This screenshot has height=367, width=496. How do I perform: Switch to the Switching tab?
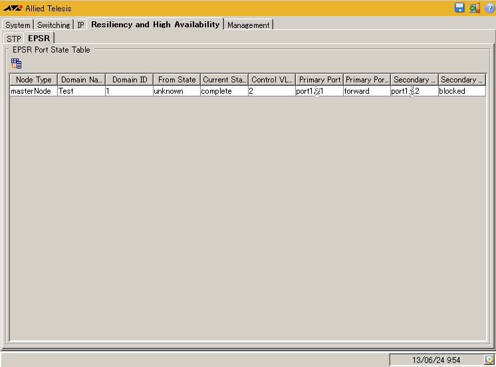53,25
